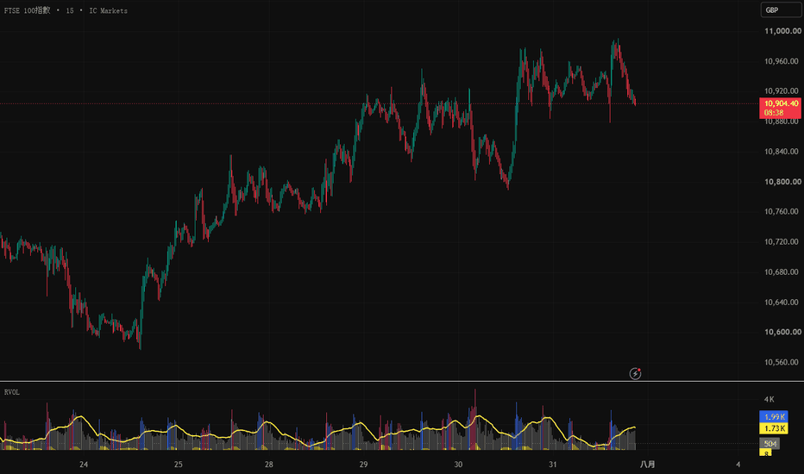
Task: Click the 八月 month label on time axis
Action: [x=647, y=465]
